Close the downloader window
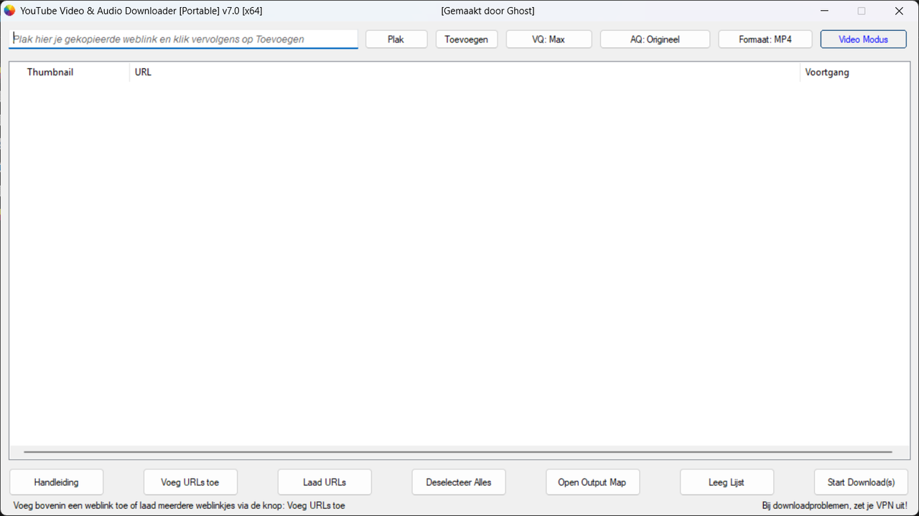 [899, 11]
